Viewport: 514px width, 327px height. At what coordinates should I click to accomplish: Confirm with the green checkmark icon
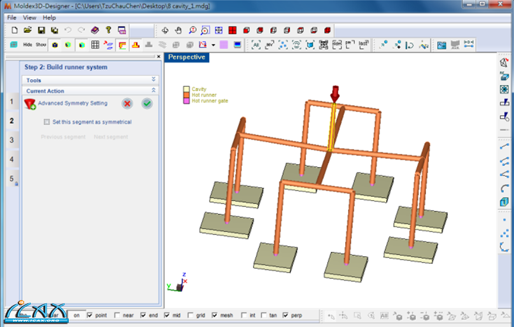[x=147, y=103]
